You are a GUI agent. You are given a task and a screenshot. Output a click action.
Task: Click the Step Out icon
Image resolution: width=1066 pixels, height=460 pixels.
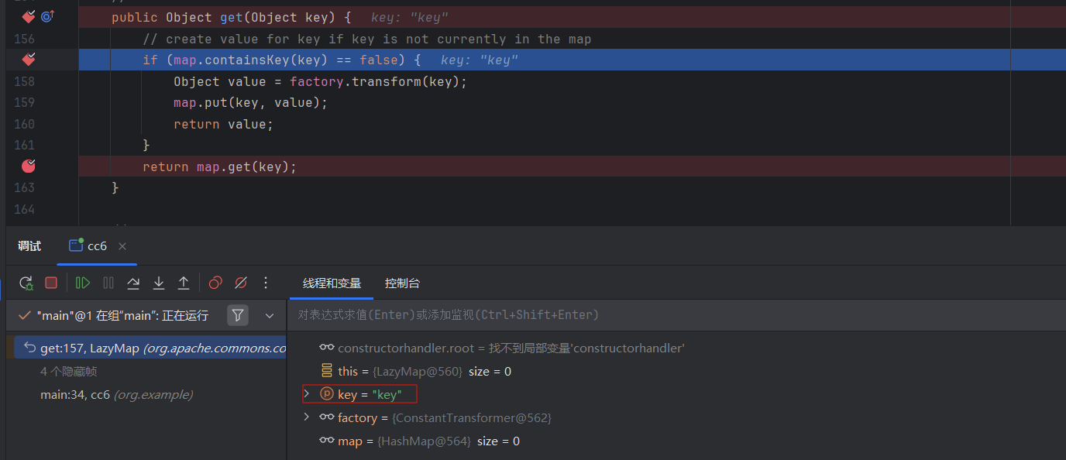coord(184,283)
